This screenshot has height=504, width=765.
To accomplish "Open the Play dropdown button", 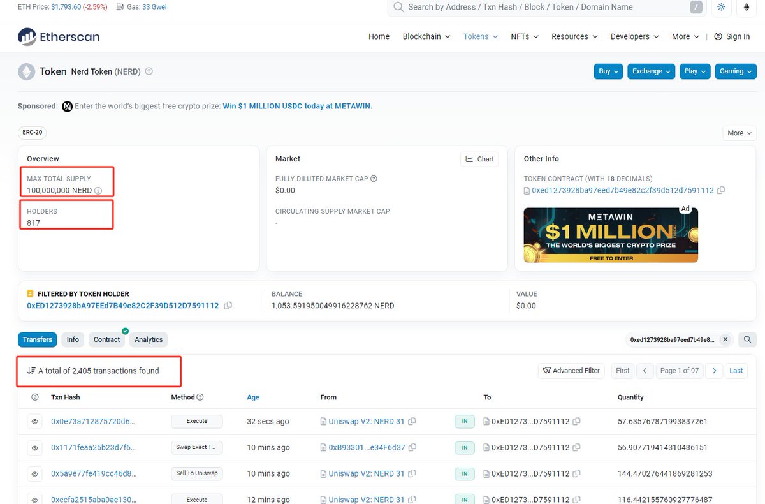I will [x=695, y=71].
